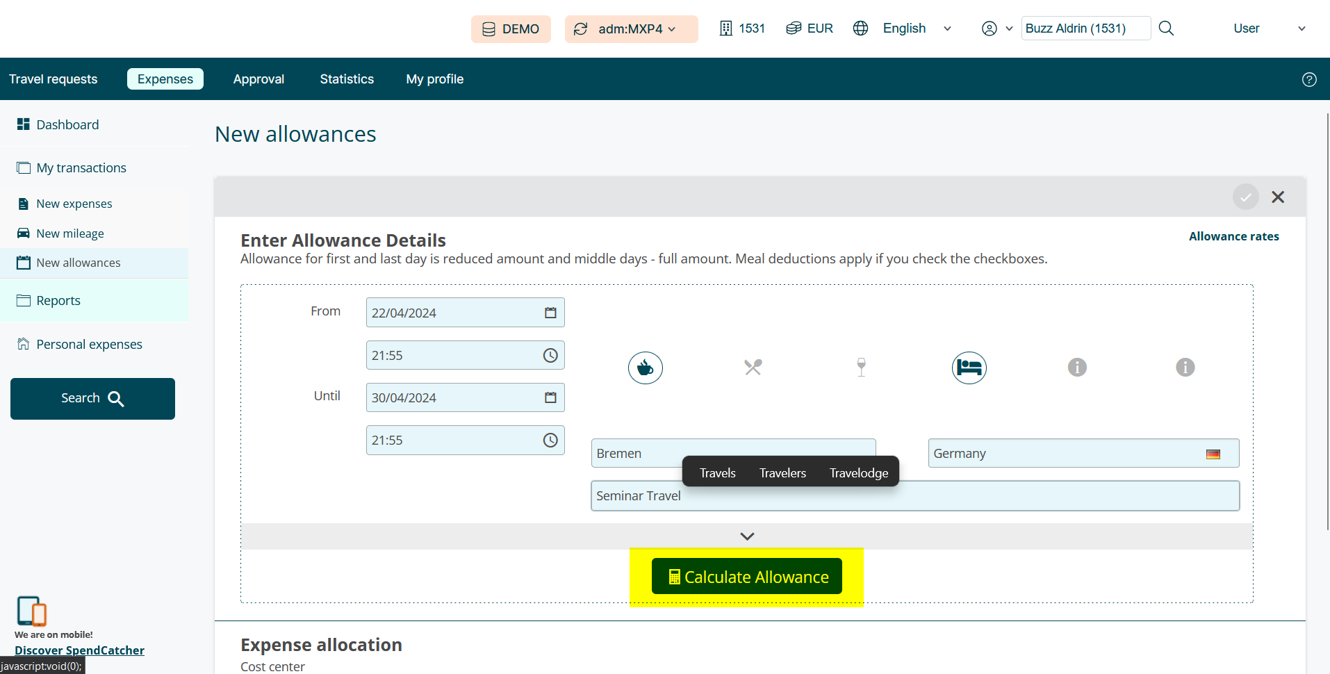Click the first gray info icon
The image size is (1330, 674).
[1077, 367]
